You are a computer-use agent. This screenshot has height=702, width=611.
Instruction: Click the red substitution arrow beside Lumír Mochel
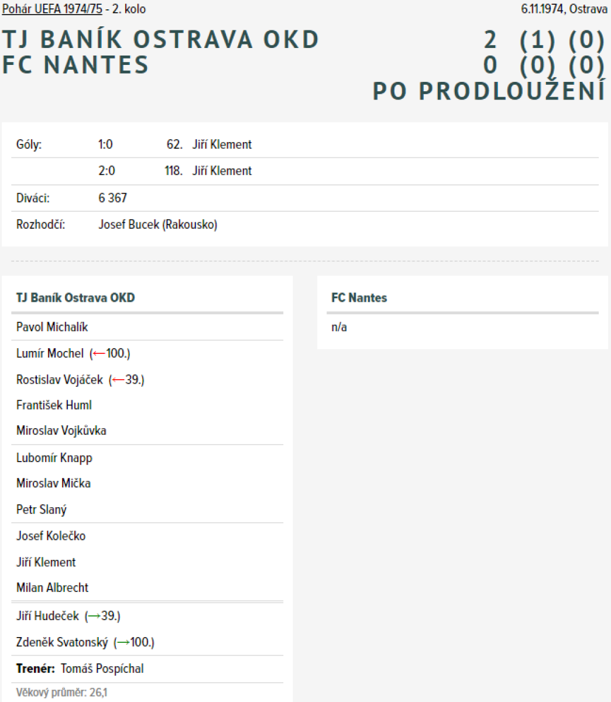tap(99, 354)
